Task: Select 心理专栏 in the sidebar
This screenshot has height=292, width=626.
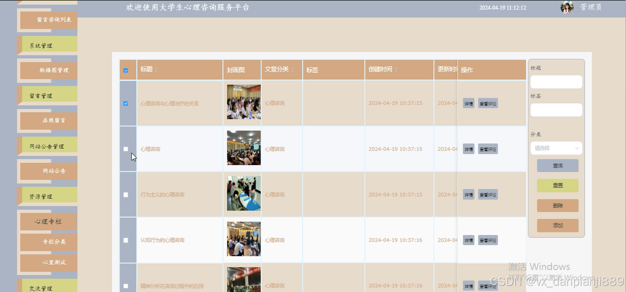Action: coord(48,222)
